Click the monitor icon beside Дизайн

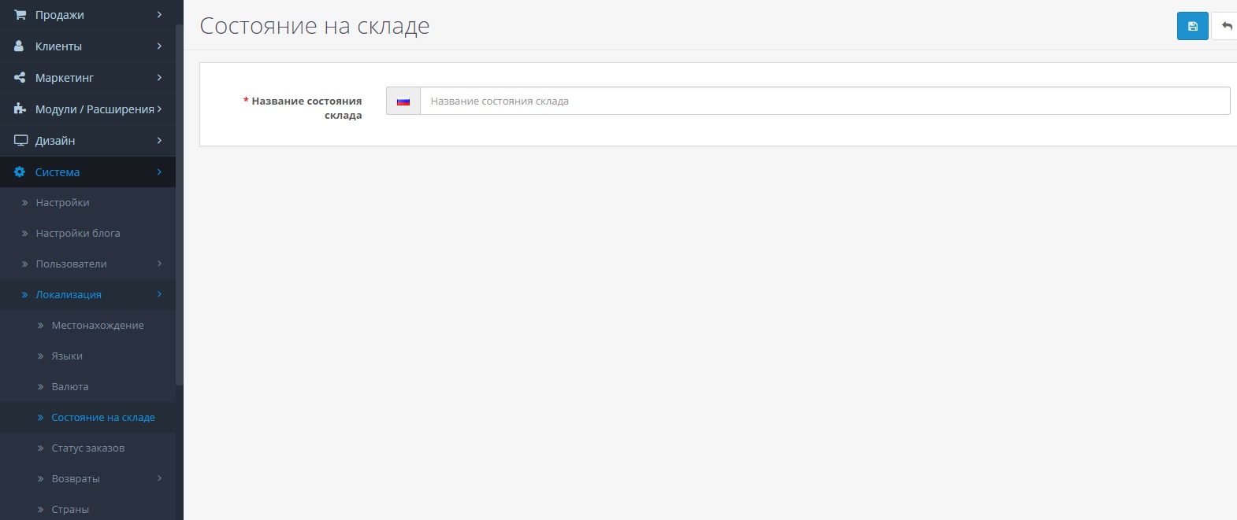(x=20, y=141)
